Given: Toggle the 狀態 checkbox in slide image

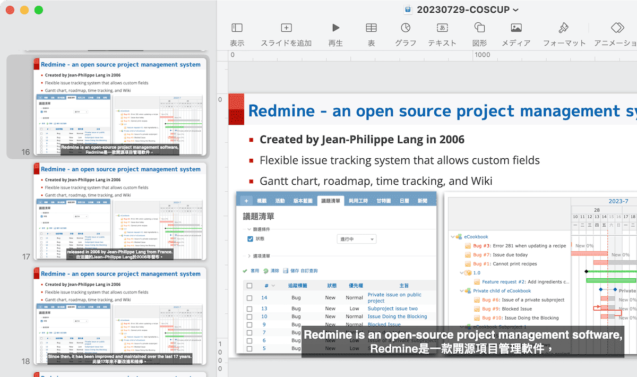Looking at the screenshot, I should (x=251, y=239).
